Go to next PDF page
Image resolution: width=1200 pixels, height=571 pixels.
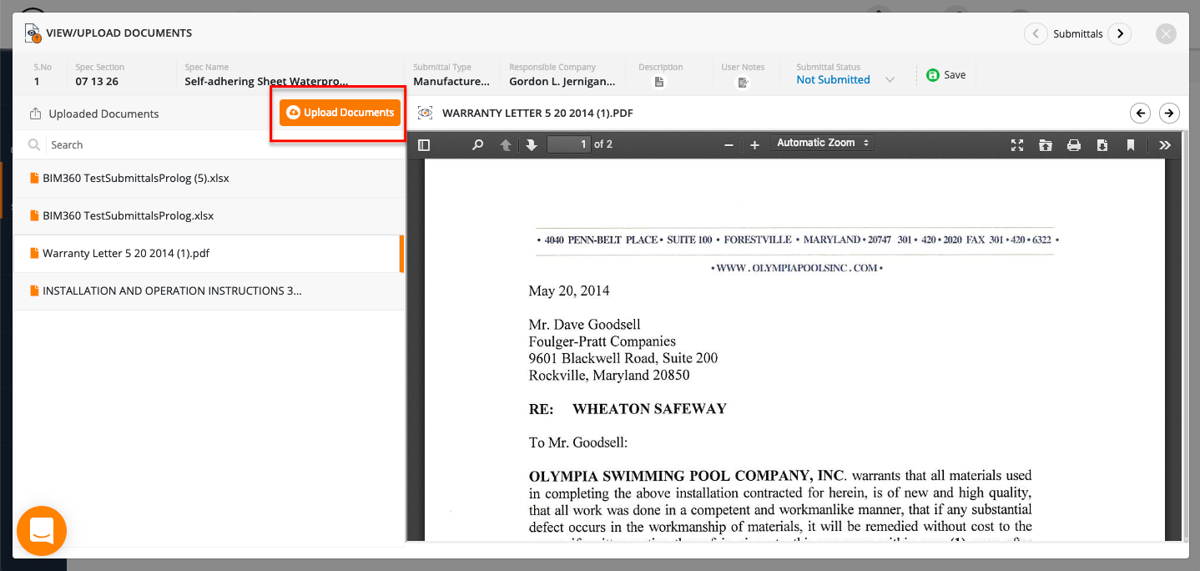532,145
